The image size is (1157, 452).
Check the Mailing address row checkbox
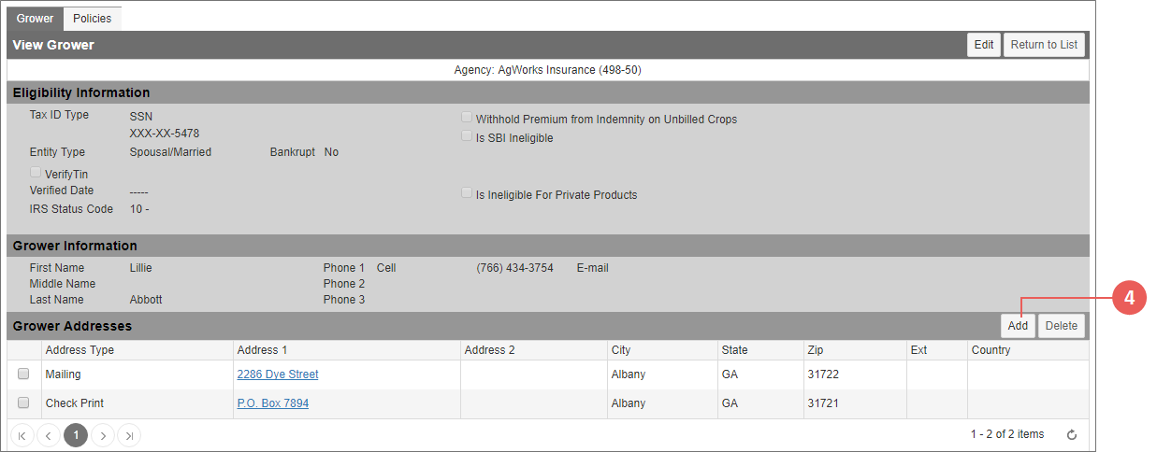(x=24, y=374)
